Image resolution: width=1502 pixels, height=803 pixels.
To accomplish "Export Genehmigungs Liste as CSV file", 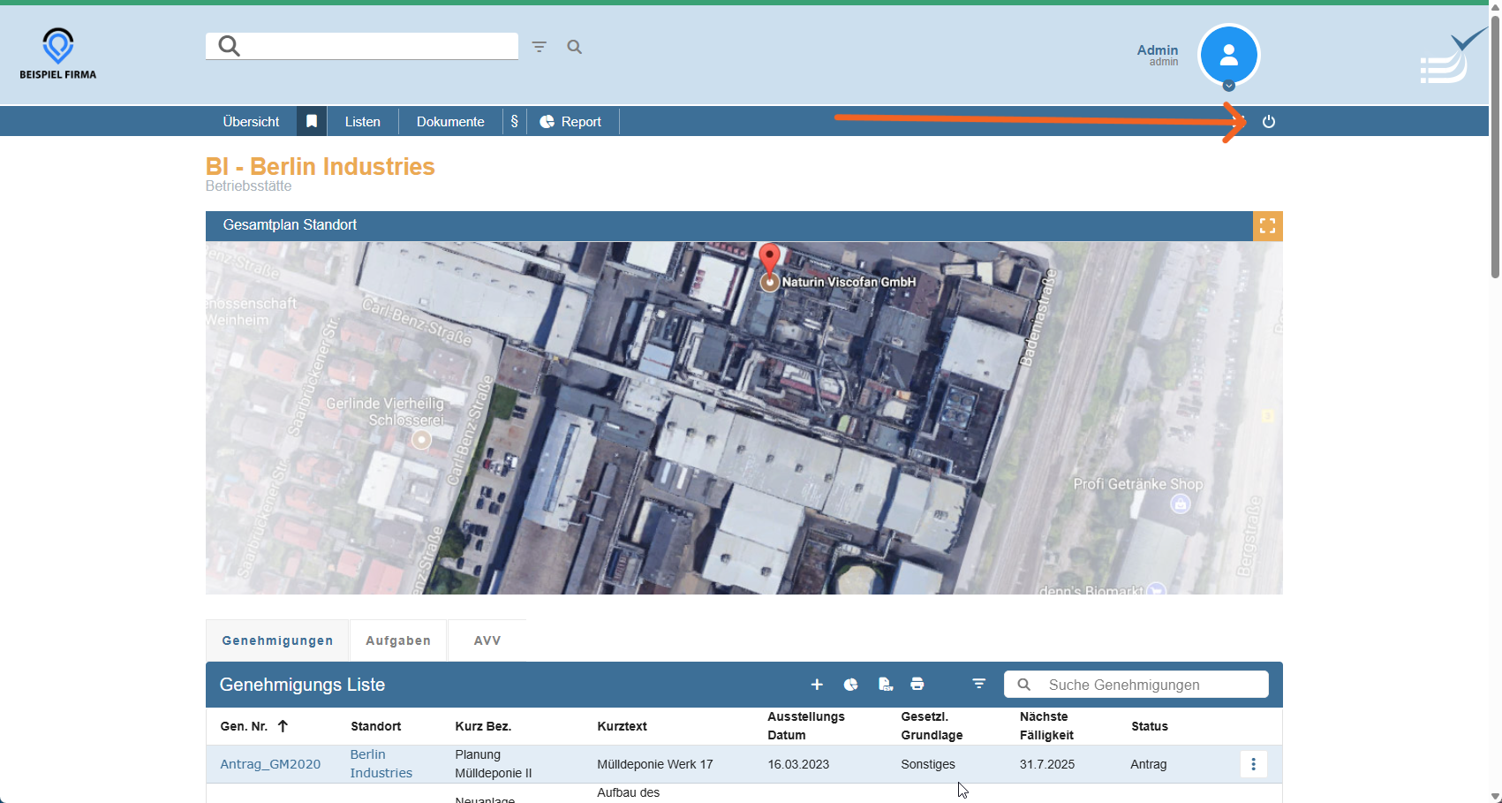I will click(x=885, y=685).
